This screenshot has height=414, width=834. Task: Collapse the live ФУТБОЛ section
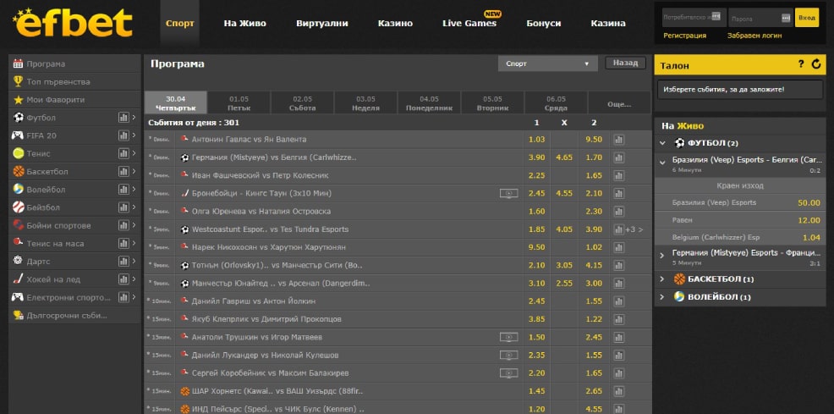click(663, 143)
